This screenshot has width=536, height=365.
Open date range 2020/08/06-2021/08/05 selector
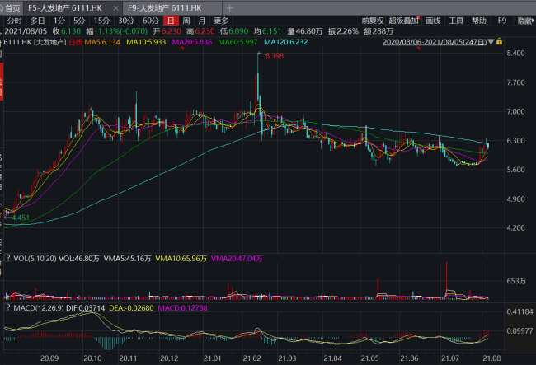pyautogui.click(x=435, y=42)
